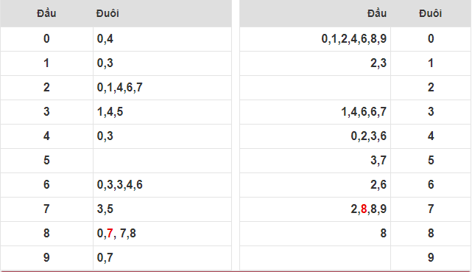Click the red 8 in the Đuôi 7 row

364,209
